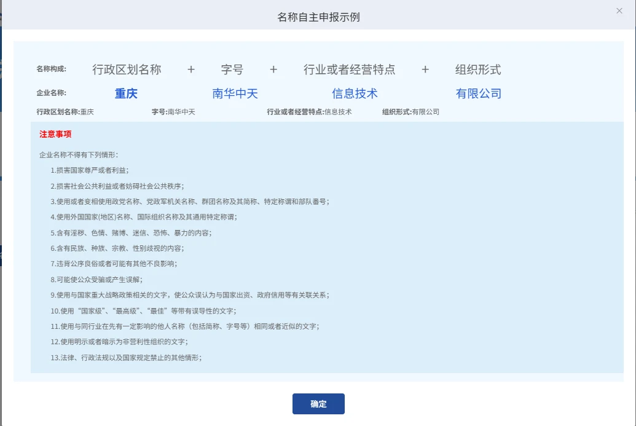Click rule 5 about 淫秽、色情、赌博 content
The height and width of the screenshot is (426, 636).
(131, 233)
